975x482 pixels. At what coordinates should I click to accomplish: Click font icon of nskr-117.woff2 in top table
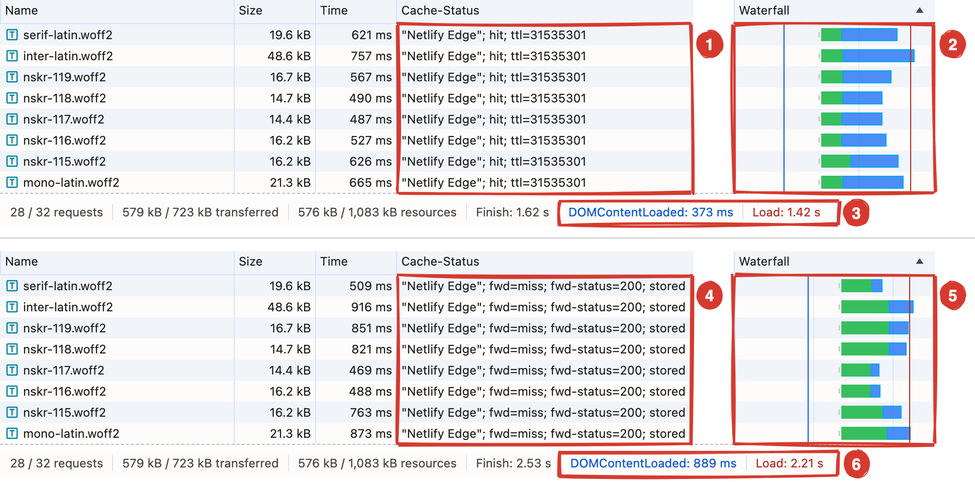(x=12, y=119)
